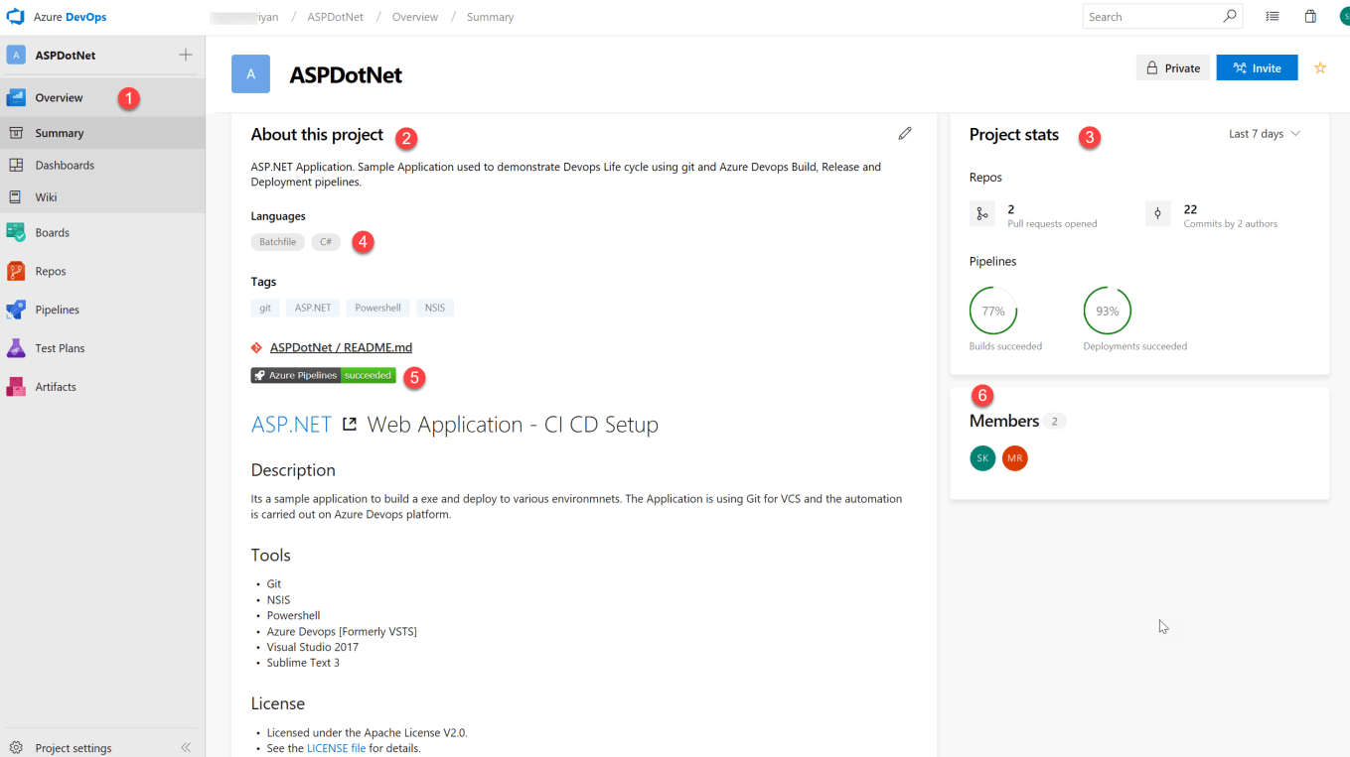Viewport: 1350px width, 757px height.
Task: Toggle project visibility via Private button
Action: (x=1172, y=68)
